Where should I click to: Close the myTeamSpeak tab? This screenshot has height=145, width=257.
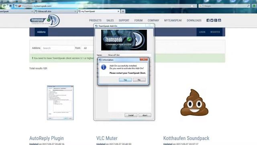[118, 11]
